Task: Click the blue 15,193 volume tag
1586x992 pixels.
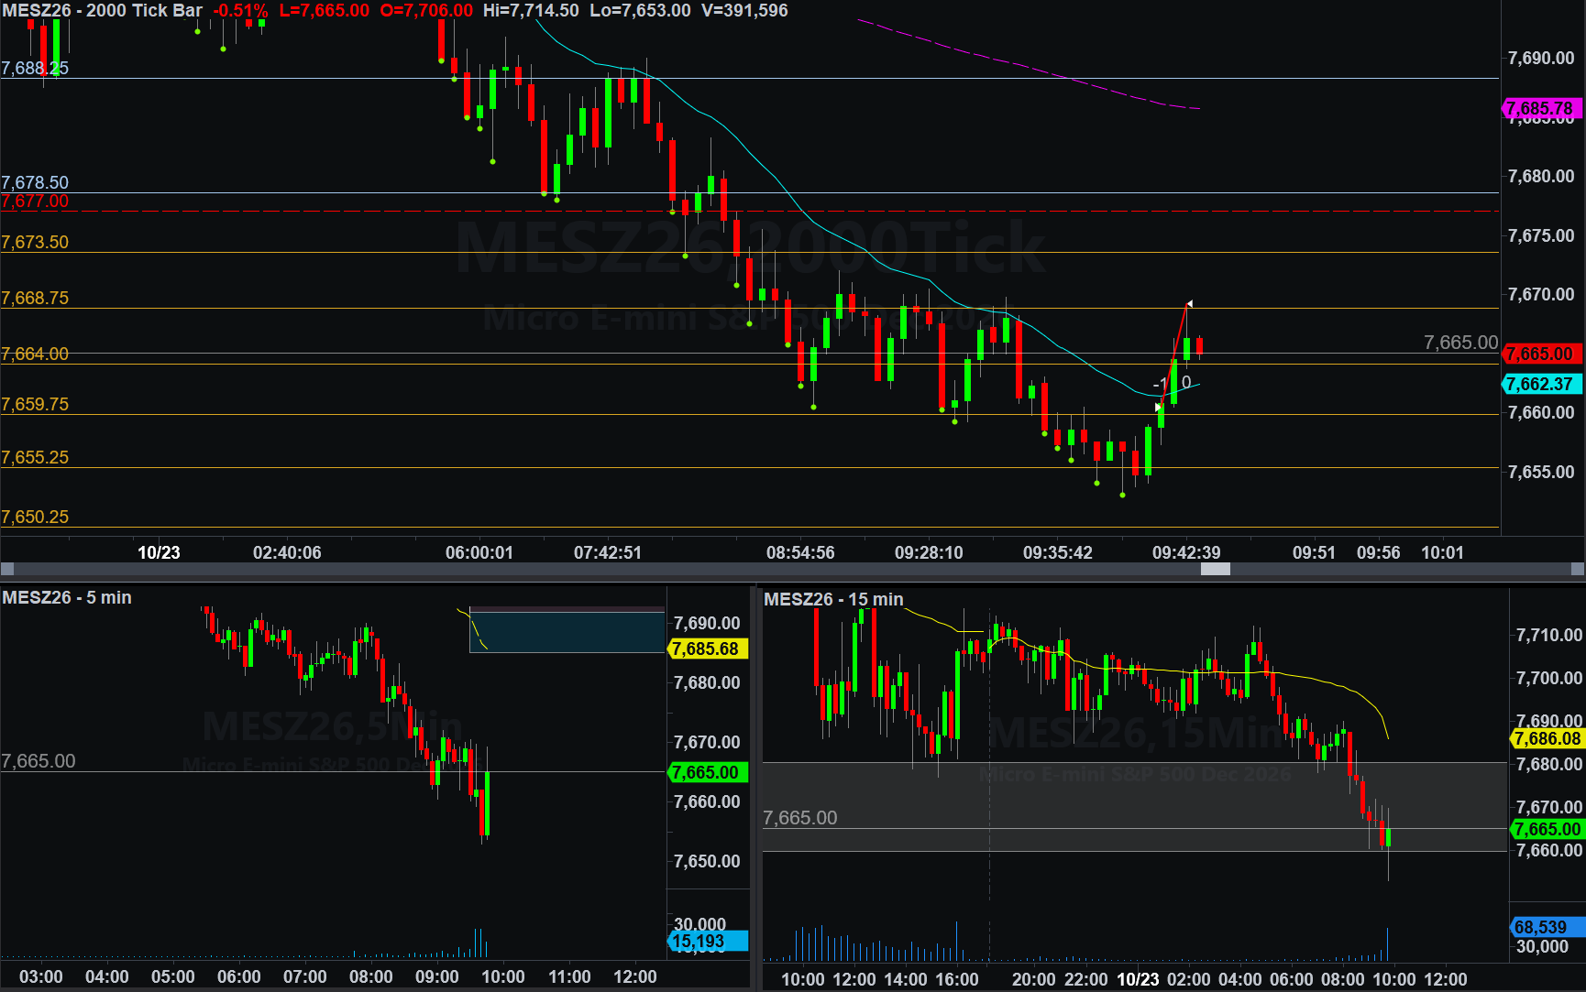Action: tap(708, 941)
